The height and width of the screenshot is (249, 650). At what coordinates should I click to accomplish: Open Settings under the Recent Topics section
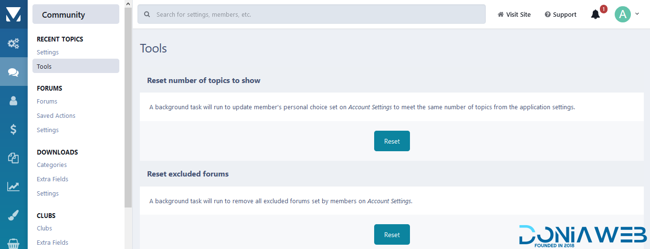click(x=48, y=52)
